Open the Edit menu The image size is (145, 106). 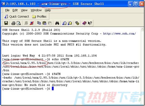(x=15, y=10)
